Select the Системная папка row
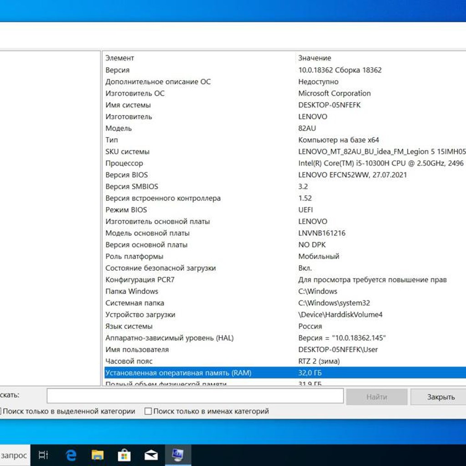Viewport: 466px width, 466px height. pos(285,303)
